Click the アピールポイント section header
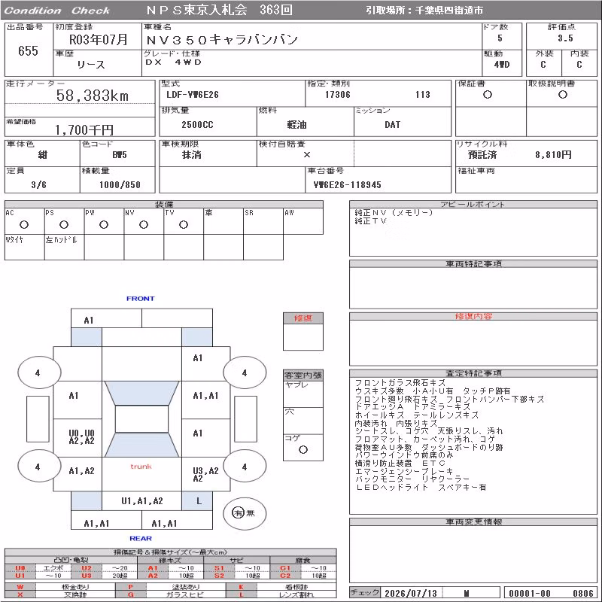 tap(473, 204)
